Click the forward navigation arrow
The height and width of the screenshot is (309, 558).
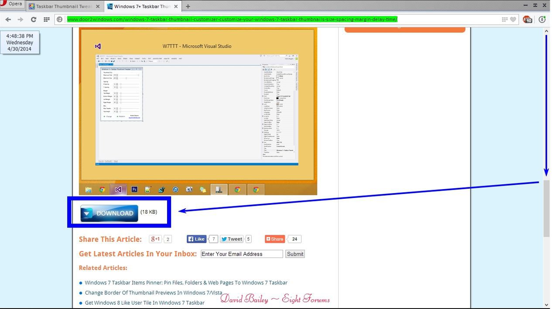coord(21,19)
